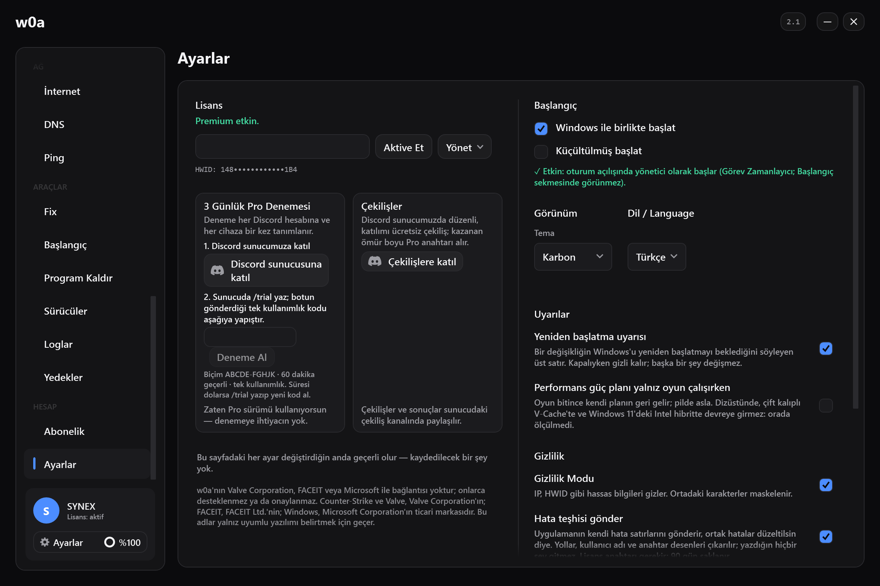Open the 'Yönet' dropdown

[465, 147]
